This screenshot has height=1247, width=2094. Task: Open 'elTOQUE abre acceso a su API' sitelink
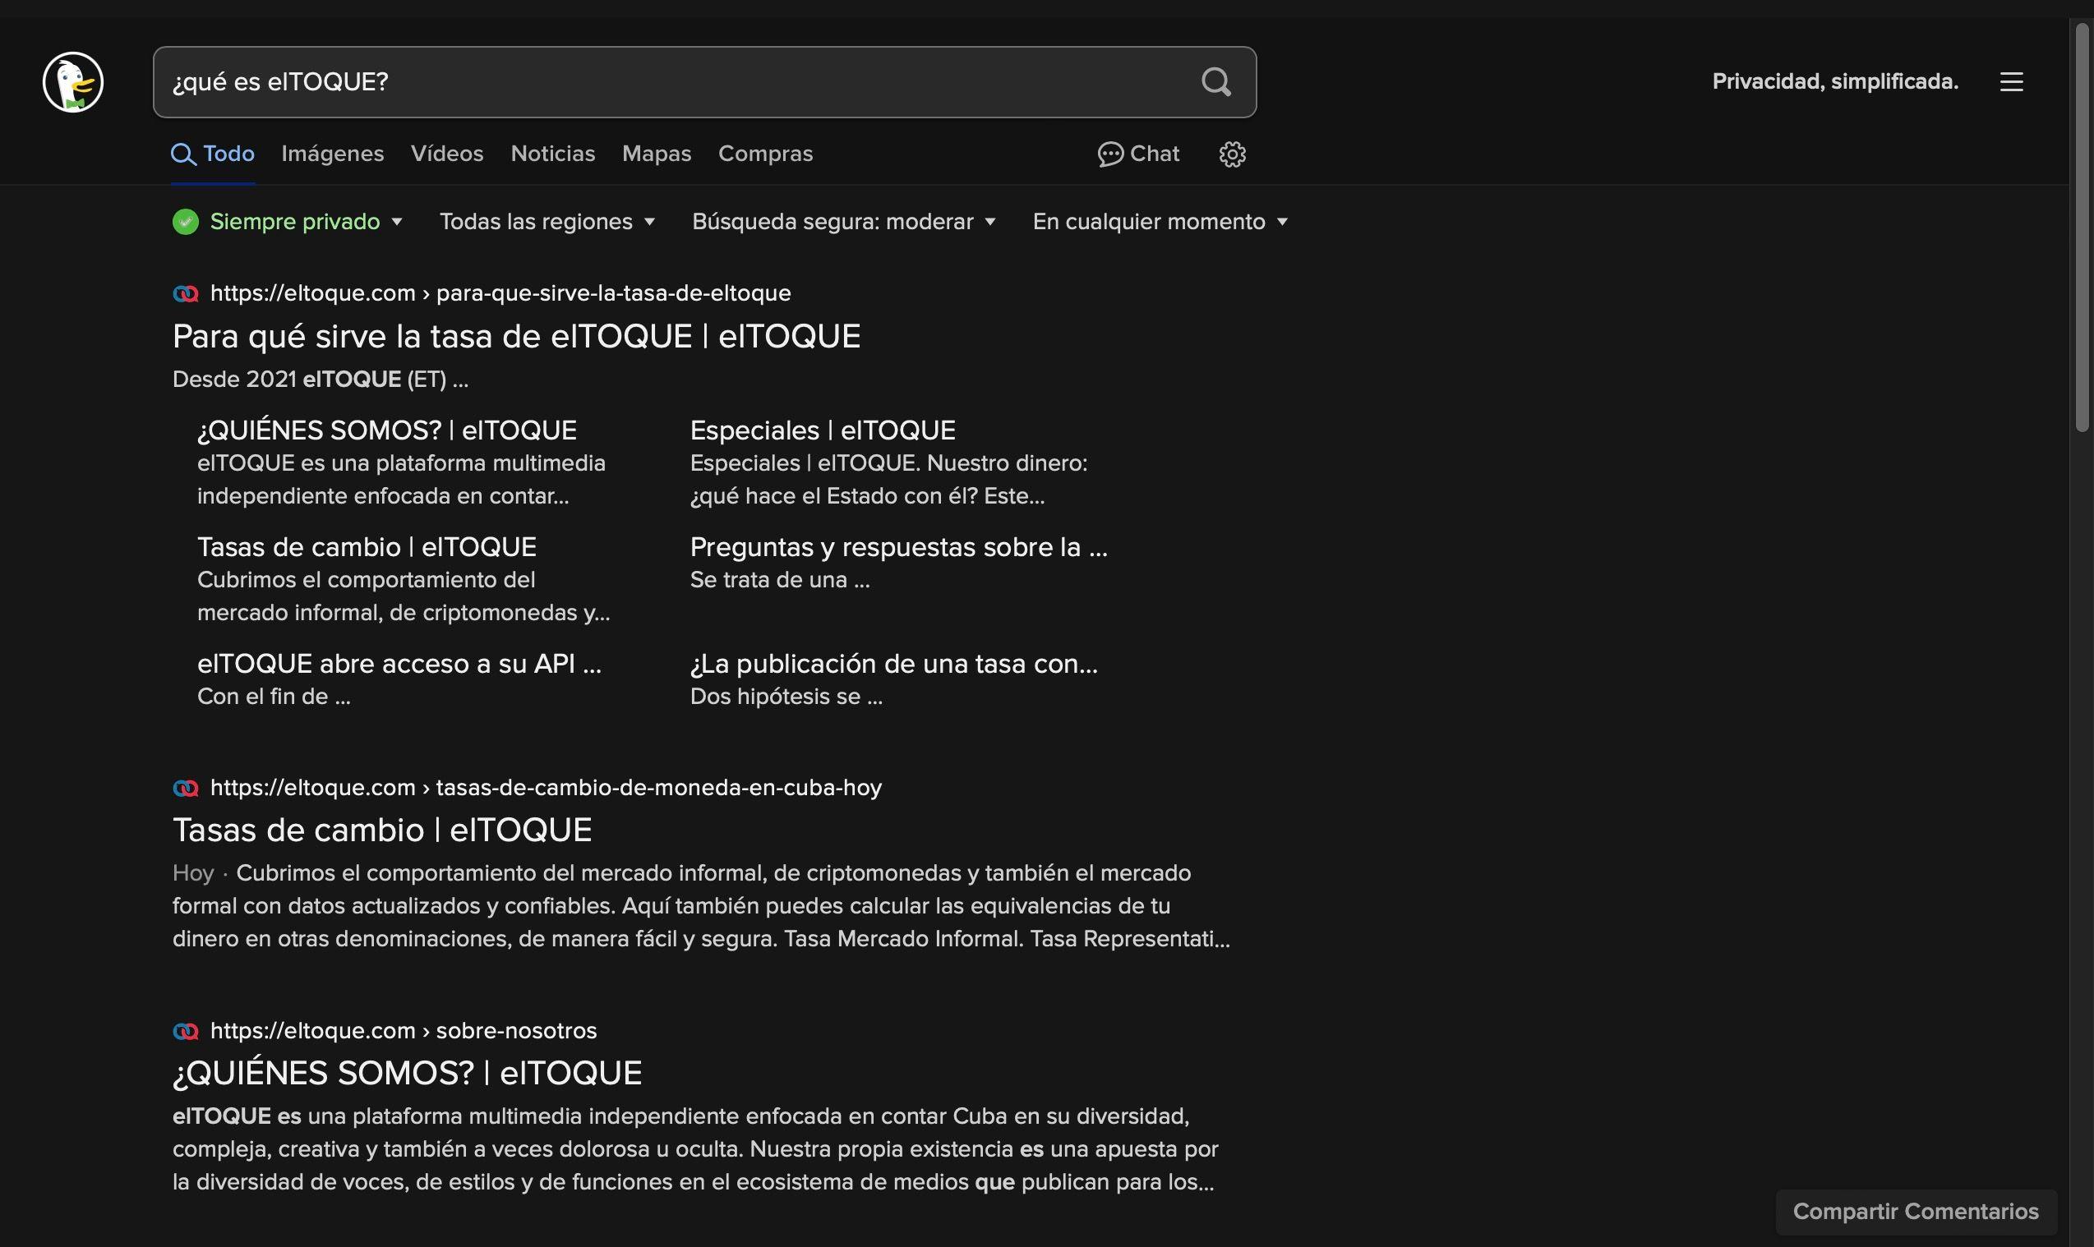tap(399, 664)
